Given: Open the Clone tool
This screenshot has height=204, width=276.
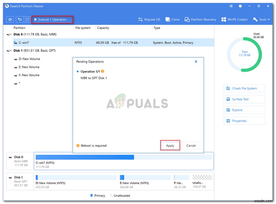Looking at the screenshot, I should pyautogui.click(x=172, y=19).
